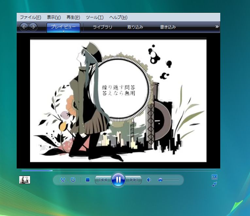Click the Forward navigation arrow

(33, 27)
